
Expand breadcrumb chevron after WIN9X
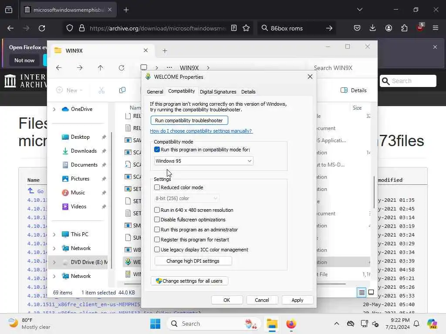point(208,68)
